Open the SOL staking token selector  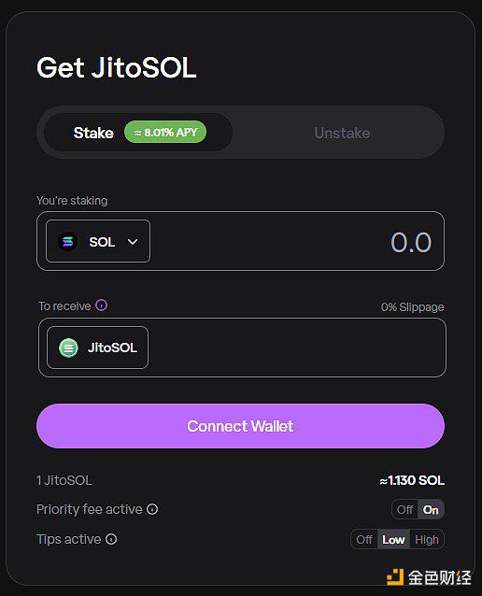coord(98,241)
